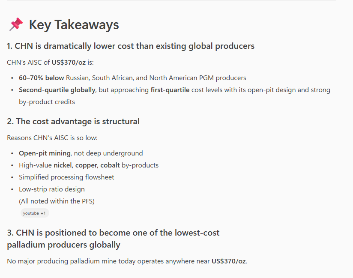Click the bold "Second-quartile globally" phrase
The height and width of the screenshot is (278, 353).
[x=57, y=90]
